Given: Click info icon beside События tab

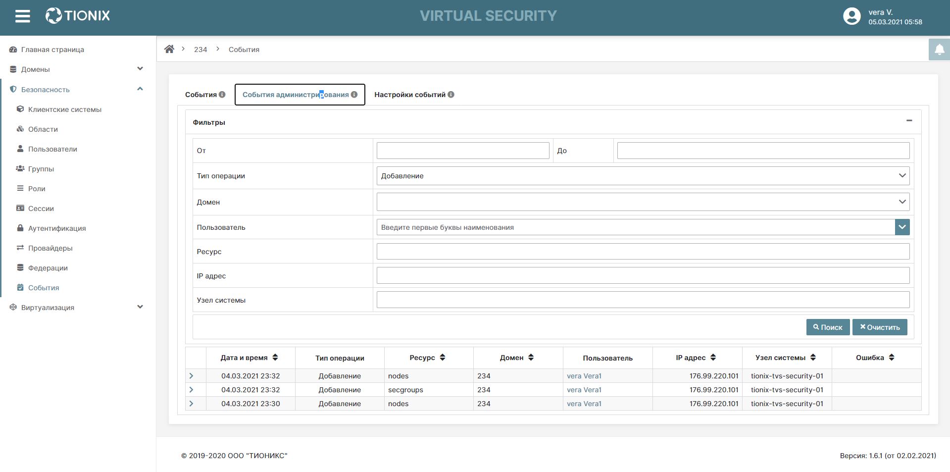Looking at the screenshot, I should click(x=222, y=95).
